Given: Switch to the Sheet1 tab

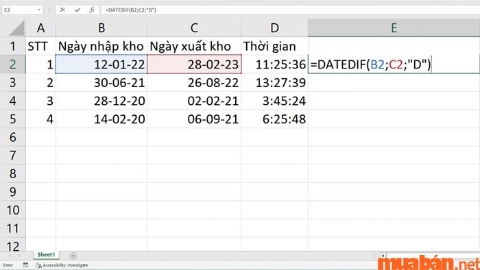Looking at the screenshot, I should click(x=46, y=255).
